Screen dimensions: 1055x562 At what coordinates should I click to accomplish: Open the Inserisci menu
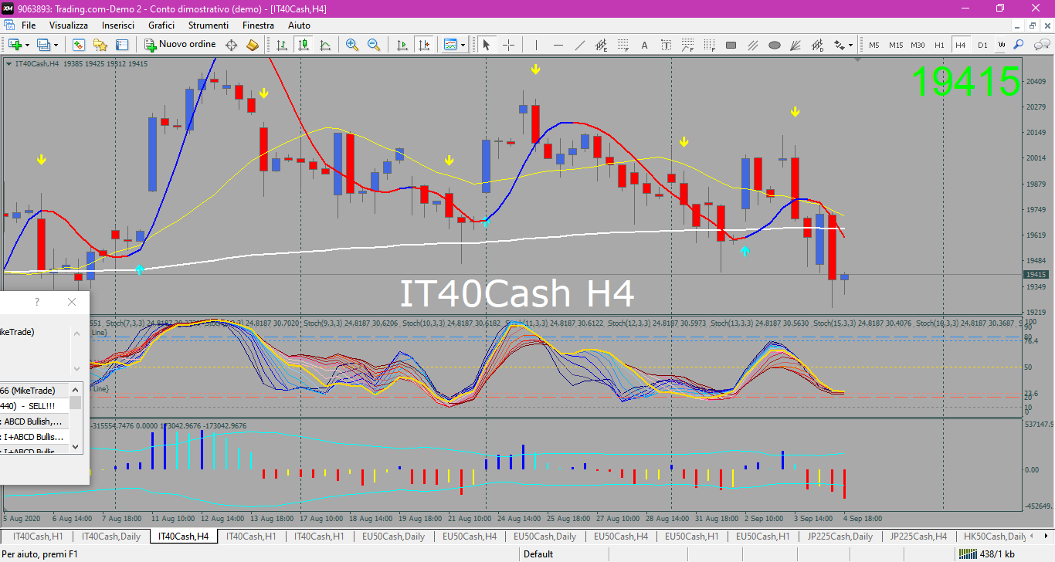coord(118,25)
